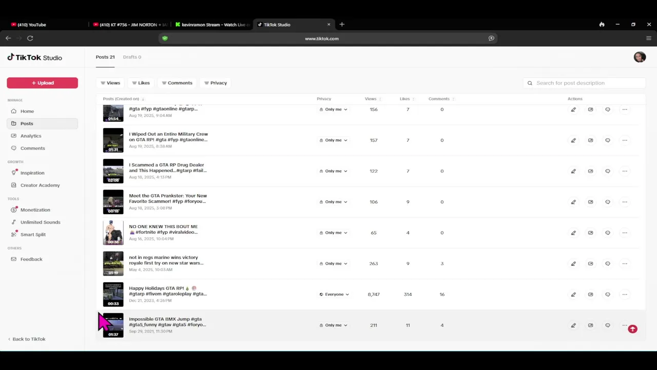This screenshot has height=370, width=657.
Task: Click the scroll-to-top red arrow button
Action: (x=632, y=329)
